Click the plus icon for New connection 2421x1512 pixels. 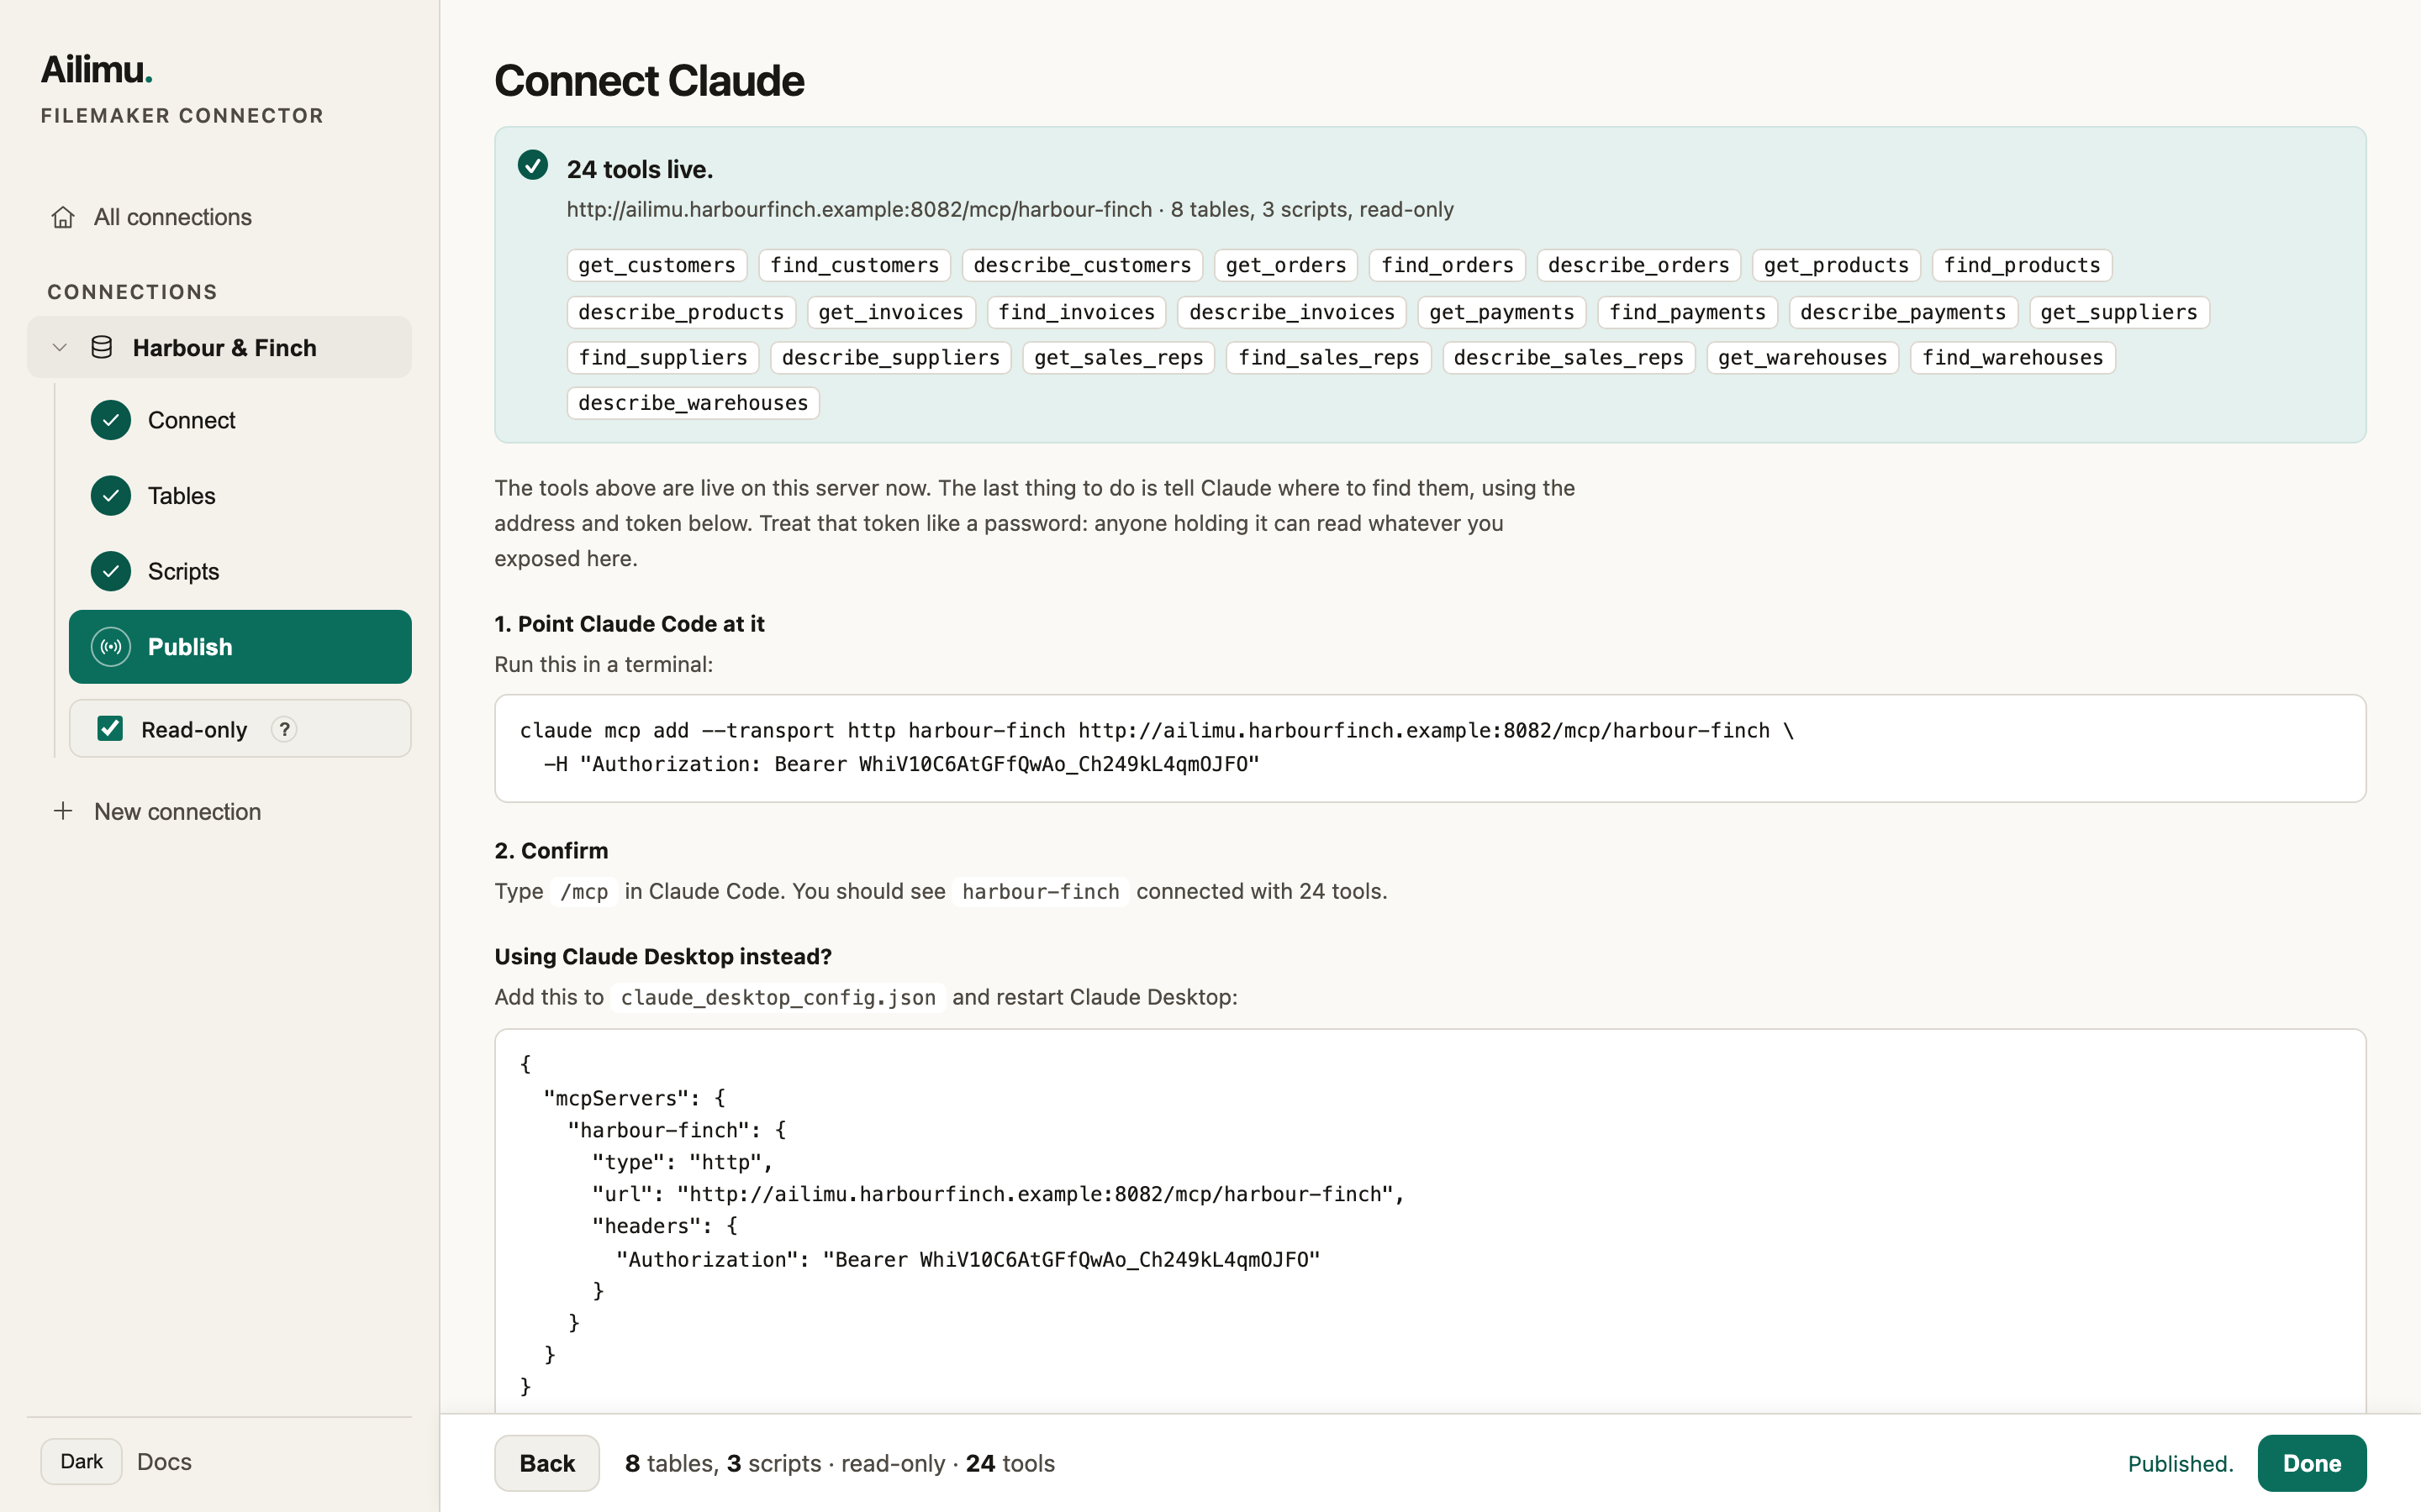tap(63, 811)
